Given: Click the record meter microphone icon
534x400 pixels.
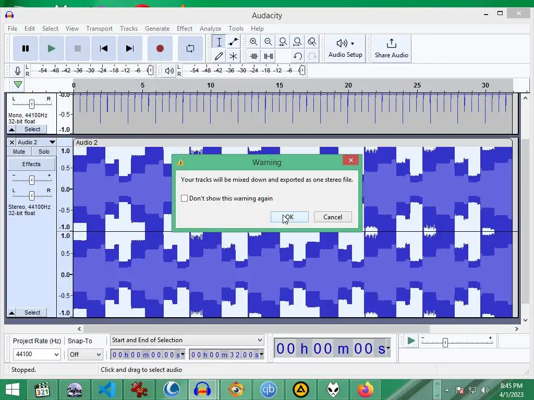Looking at the screenshot, I should 18,70.
